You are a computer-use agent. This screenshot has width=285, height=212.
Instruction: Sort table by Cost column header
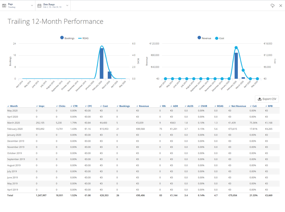104,106
